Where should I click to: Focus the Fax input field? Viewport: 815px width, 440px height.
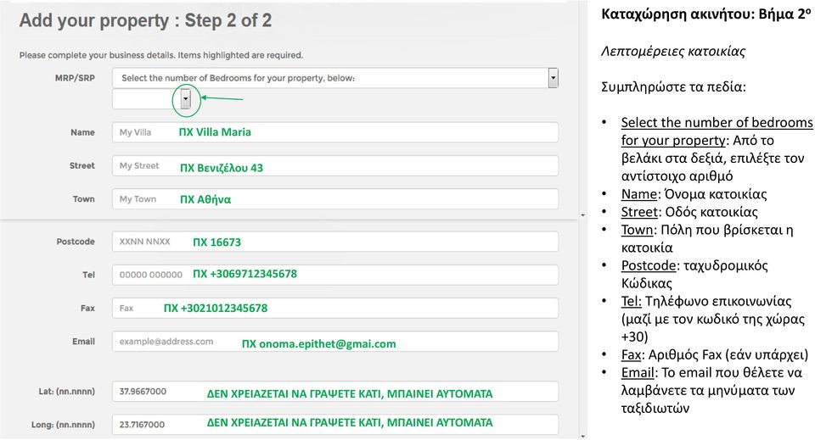(335, 309)
